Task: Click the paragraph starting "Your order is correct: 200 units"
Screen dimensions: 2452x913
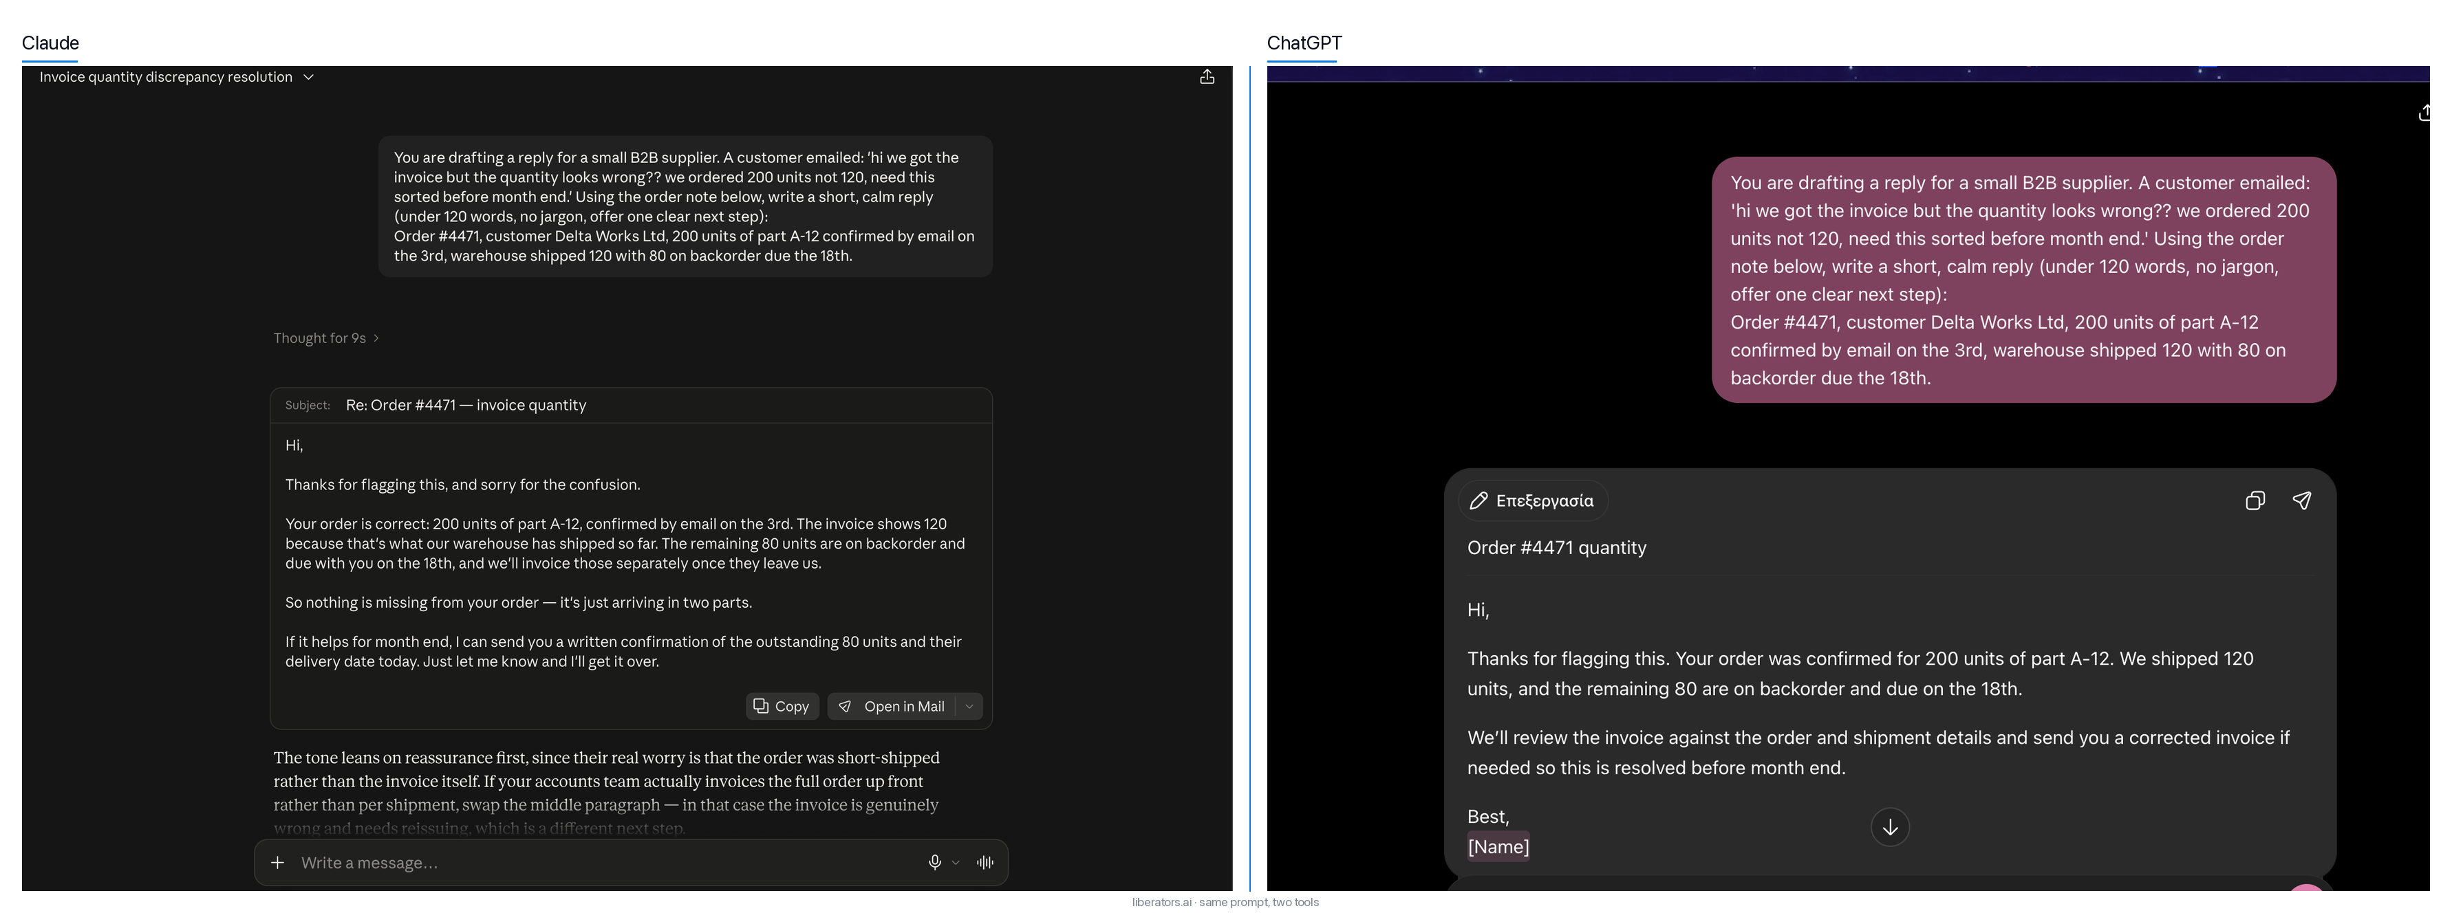Action: [625, 544]
